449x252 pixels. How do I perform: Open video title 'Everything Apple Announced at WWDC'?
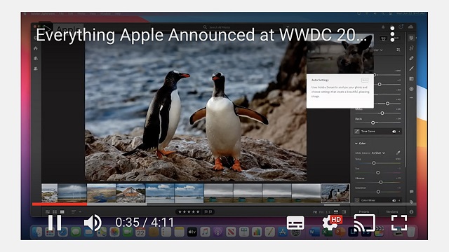(x=201, y=35)
